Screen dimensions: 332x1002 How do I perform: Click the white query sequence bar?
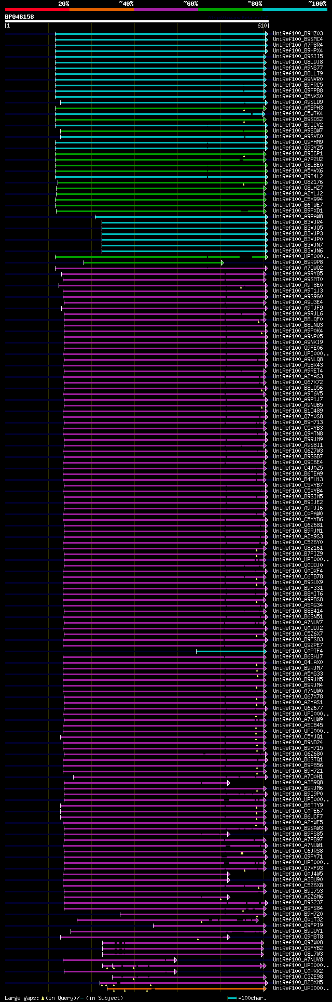click(x=136, y=21)
